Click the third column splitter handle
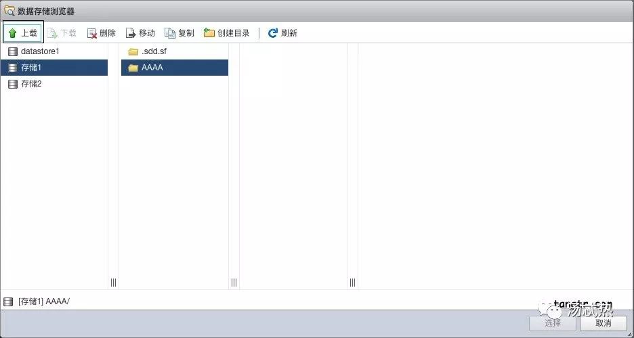 pyautogui.click(x=353, y=283)
